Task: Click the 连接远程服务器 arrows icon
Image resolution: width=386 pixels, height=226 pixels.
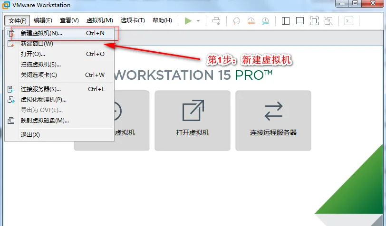Action: point(273,111)
